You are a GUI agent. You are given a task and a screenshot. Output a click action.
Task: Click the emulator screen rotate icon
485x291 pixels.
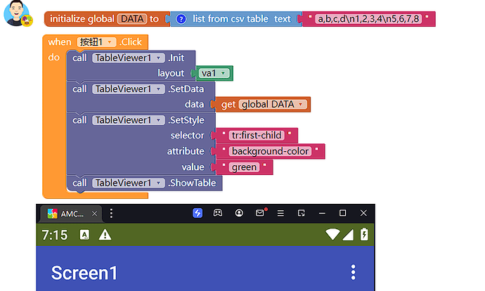[302, 213]
